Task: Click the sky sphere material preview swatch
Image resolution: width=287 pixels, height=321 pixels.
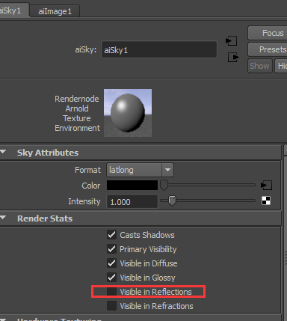Action: 128,113
